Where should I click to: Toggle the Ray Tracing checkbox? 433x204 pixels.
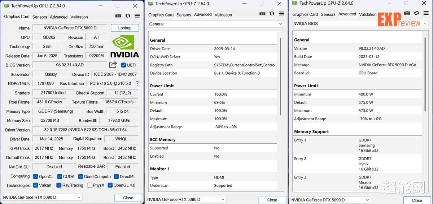[58, 185]
